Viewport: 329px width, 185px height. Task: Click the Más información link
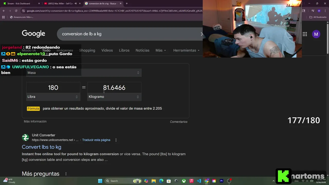pos(35,122)
